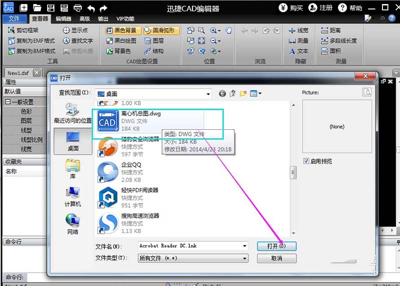The width and height of the screenshot is (400, 286).
Task: Expand the zoom in dropdown arrow
Action: tap(219, 31)
